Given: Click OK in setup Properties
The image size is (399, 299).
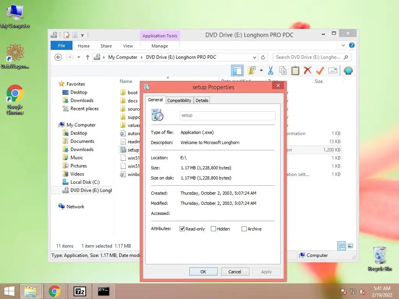Looking at the screenshot, I should 203,271.
